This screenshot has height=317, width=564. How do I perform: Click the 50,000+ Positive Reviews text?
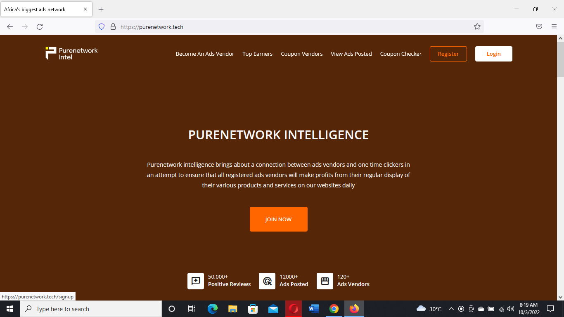(x=229, y=280)
